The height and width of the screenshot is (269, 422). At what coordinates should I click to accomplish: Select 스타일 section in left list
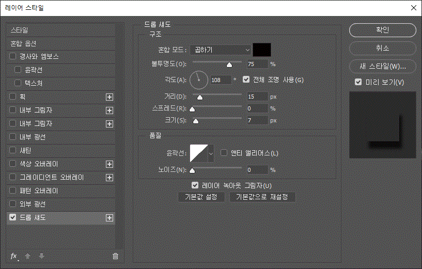(61, 30)
